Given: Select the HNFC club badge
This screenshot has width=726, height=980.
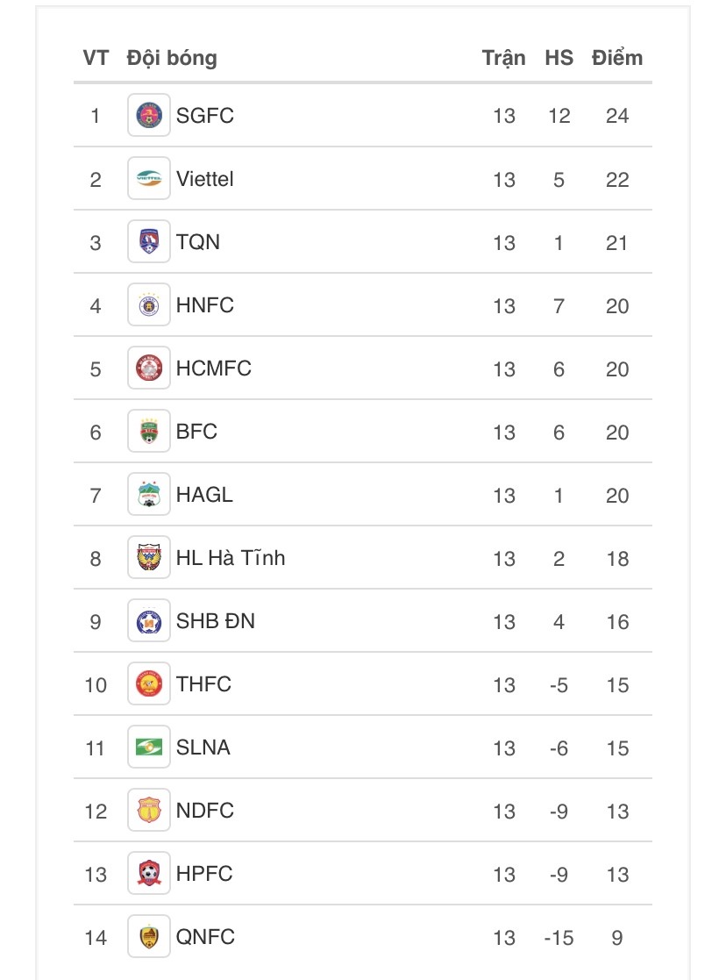Looking at the screenshot, I should click(149, 304).
